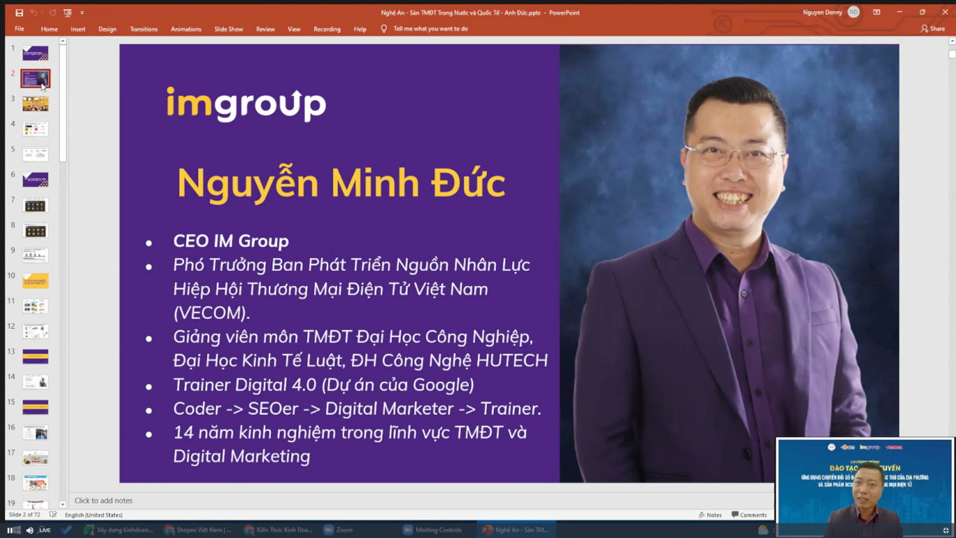956x538 pixels.
Task: Toggle the Comments pane from status bar
Action: click(x=749, y=514)
